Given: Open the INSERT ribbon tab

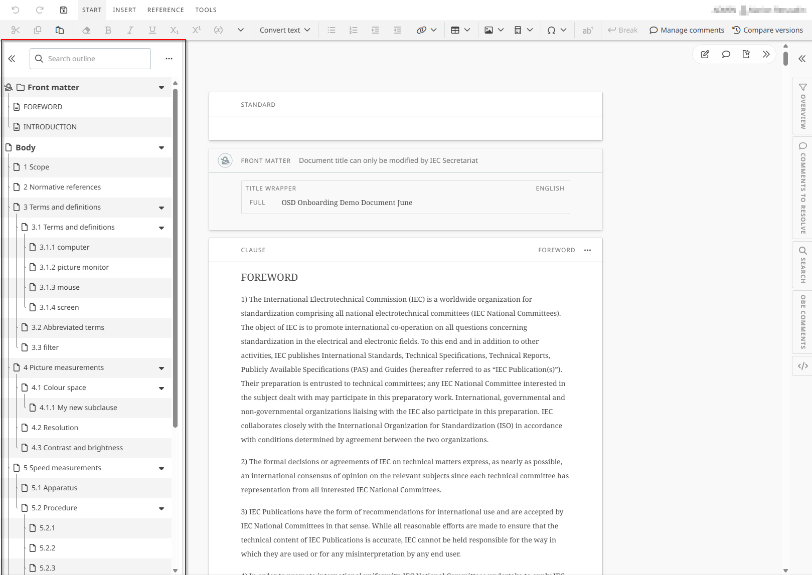Looking at the screenshot, I should [124, 10].
